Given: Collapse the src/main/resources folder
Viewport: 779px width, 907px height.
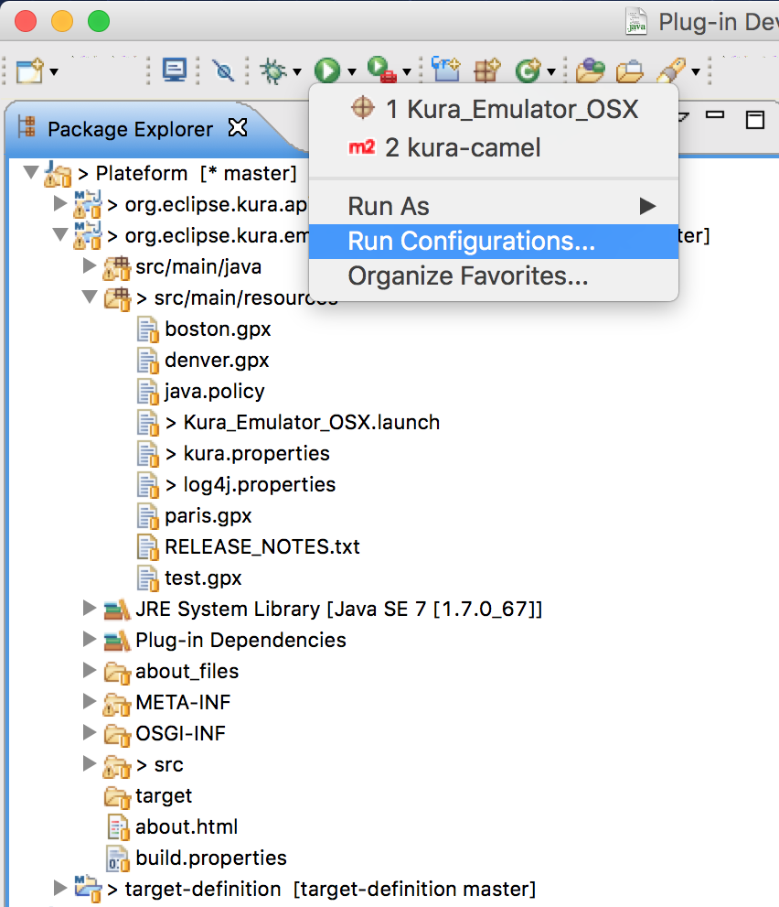Looking at the screenshot, I should click(89, 297).
